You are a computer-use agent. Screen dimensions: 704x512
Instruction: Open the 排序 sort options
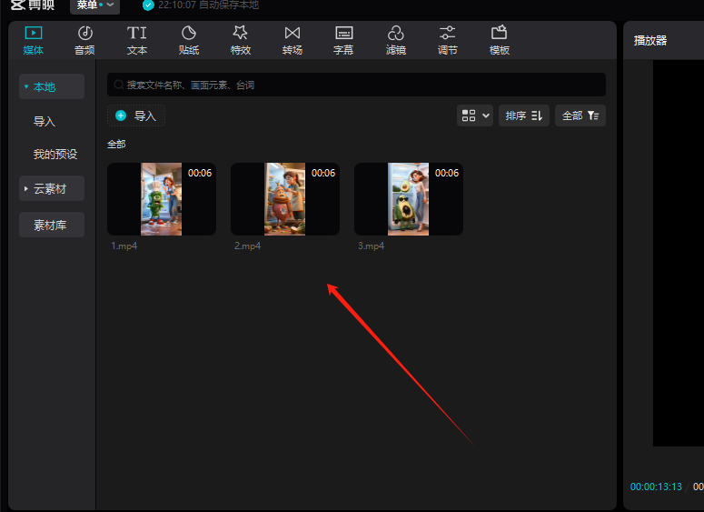(x=523, y=115)
